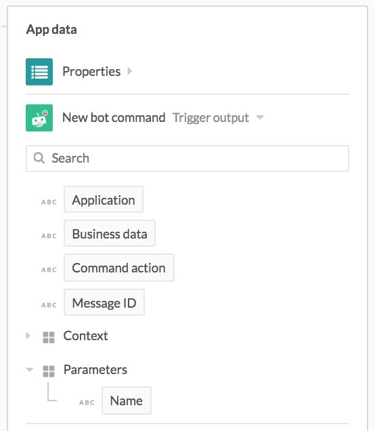
Task: Click the teal Properties list icon
Action: [39, 72]
